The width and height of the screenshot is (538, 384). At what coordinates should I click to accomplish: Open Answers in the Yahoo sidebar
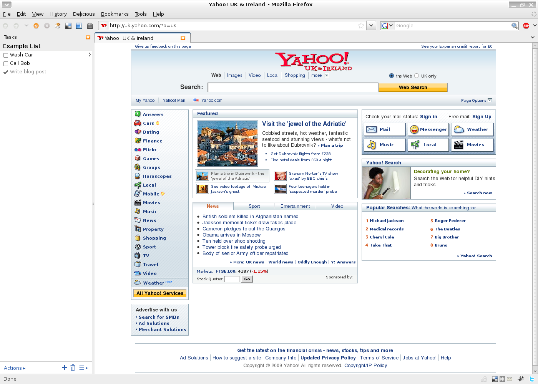click(153, 114)
